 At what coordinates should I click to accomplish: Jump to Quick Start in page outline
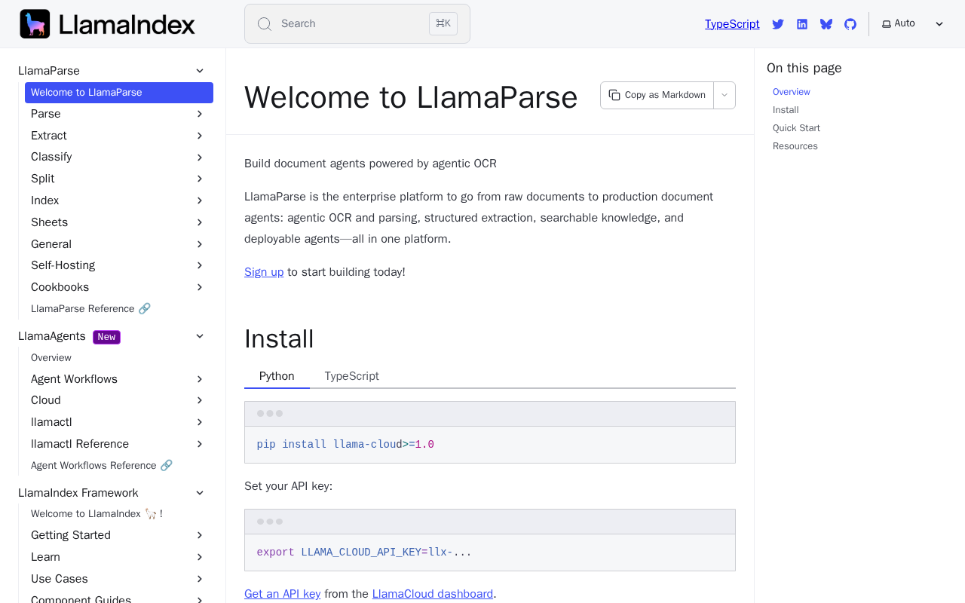796,128
